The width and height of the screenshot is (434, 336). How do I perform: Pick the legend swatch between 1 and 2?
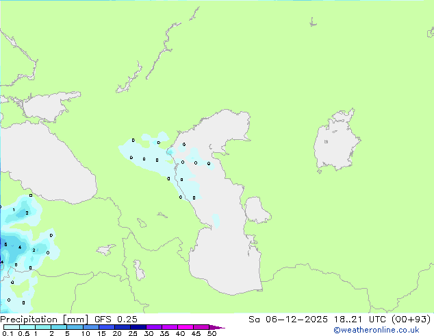tap(43, 327)
